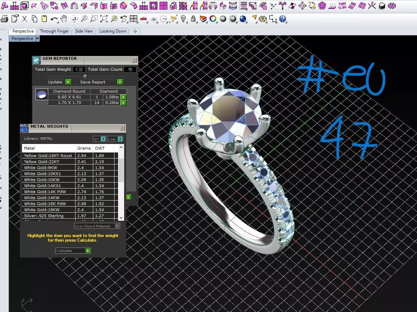Select White Gold:9KW row
The width and height of the screenshot is (417, 312).
[x=70, y=168]
